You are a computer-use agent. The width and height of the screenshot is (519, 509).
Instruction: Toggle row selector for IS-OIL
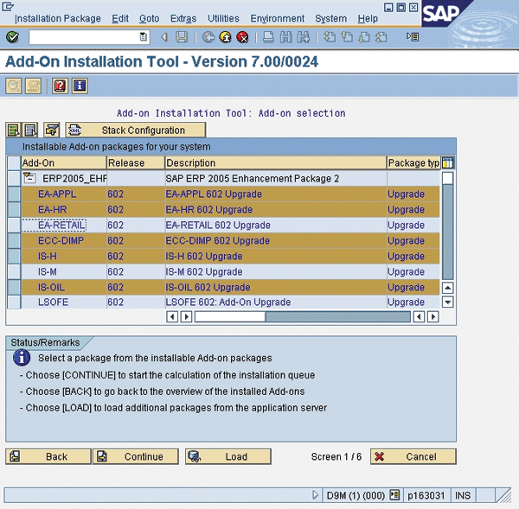point(14,287)
